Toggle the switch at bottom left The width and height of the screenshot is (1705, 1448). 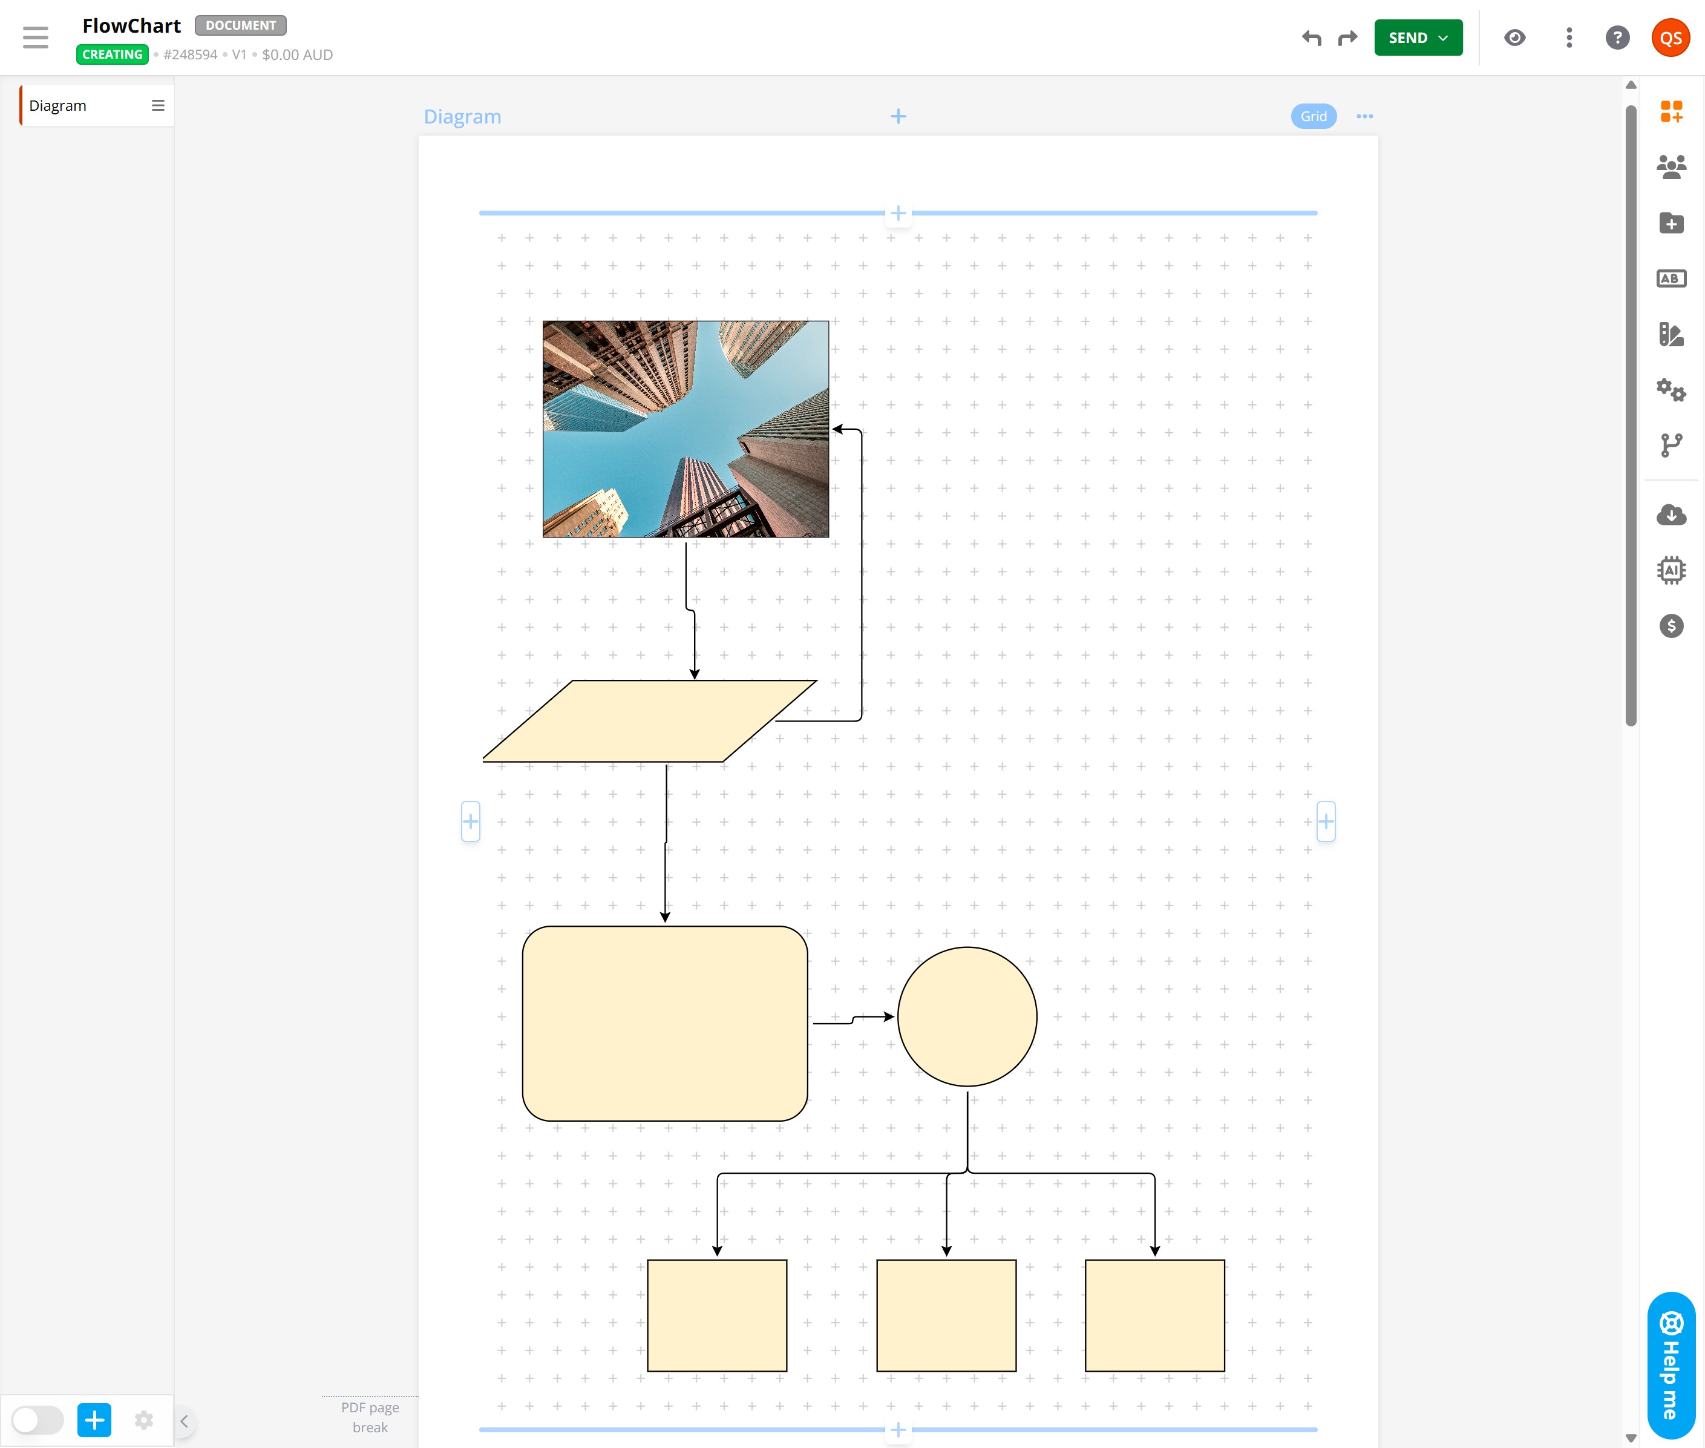coord(38,1420)
